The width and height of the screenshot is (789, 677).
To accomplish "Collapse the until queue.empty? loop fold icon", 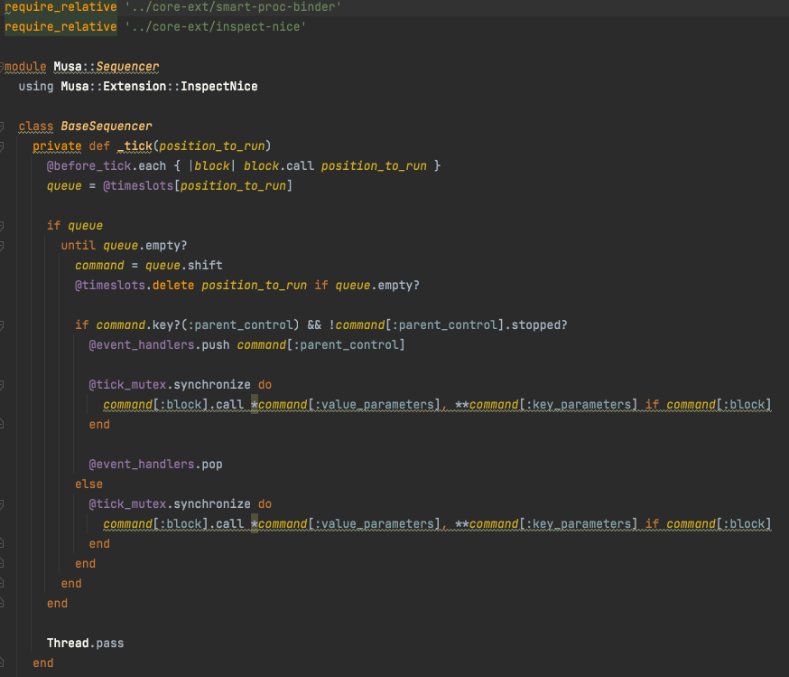I will point(5,245).
